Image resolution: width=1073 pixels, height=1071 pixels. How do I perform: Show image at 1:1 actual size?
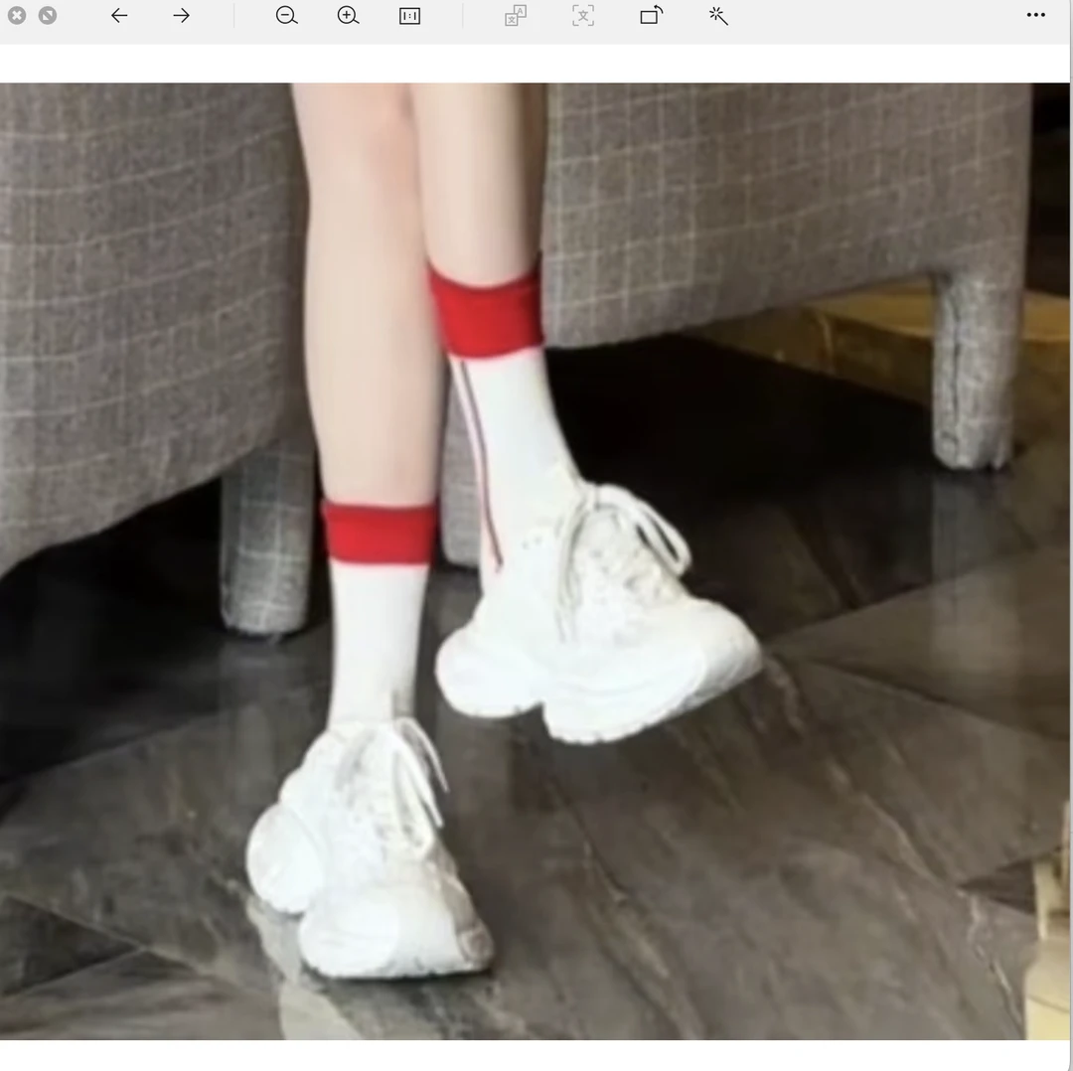click(409, 16)
